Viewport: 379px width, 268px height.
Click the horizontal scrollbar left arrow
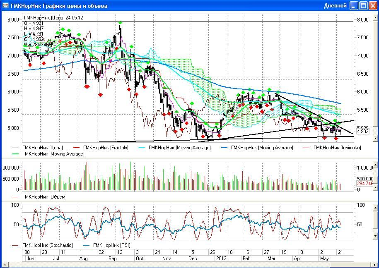pyautogui.click(x=4, y=265)
